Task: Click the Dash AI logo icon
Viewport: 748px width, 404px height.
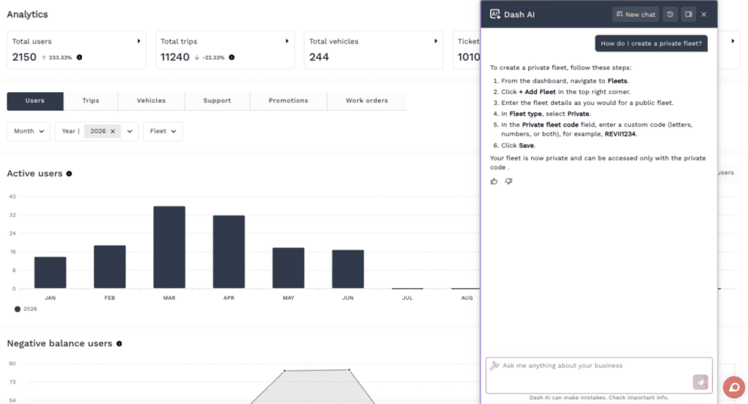Action: click(x=495, y=15)
